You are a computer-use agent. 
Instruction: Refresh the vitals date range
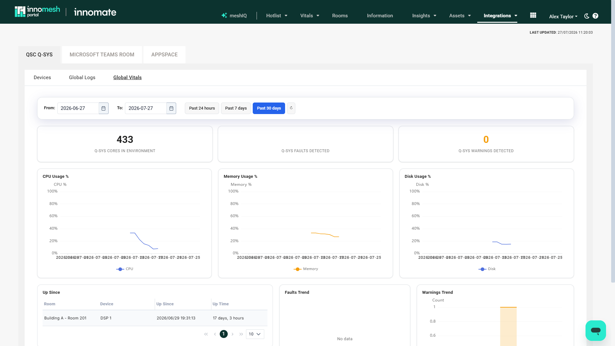291,108
